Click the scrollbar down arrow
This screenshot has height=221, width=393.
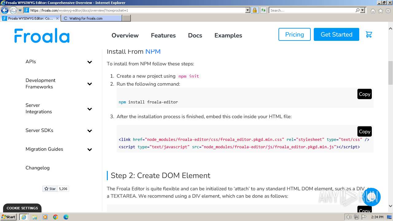tap(391, 206)
